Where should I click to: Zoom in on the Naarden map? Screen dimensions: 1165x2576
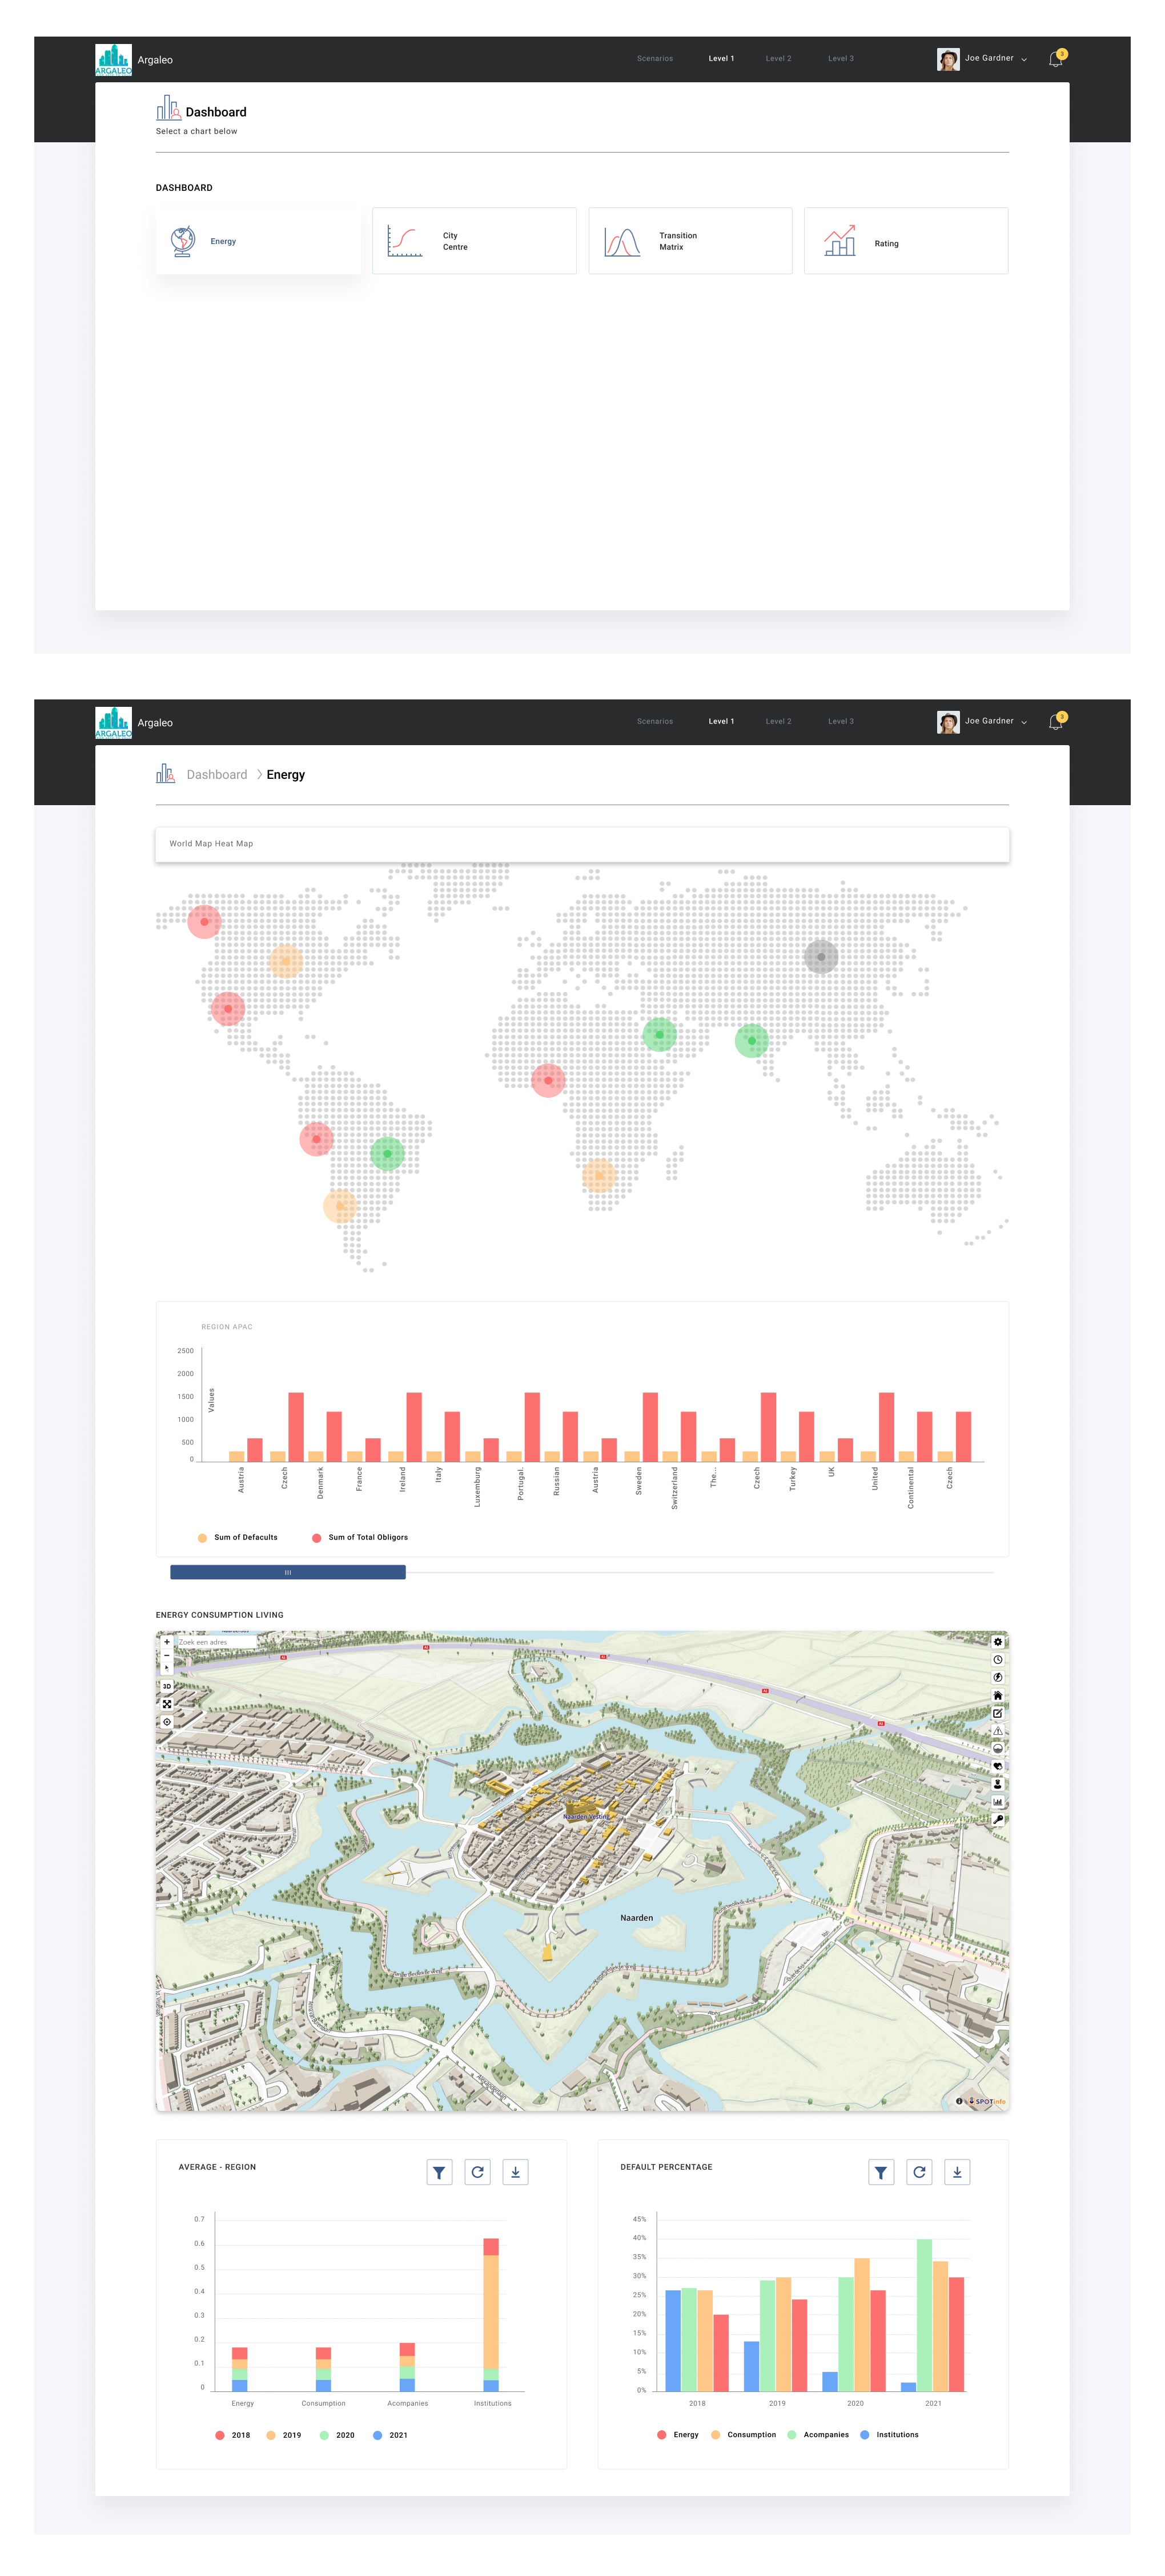click(167, 1642)
